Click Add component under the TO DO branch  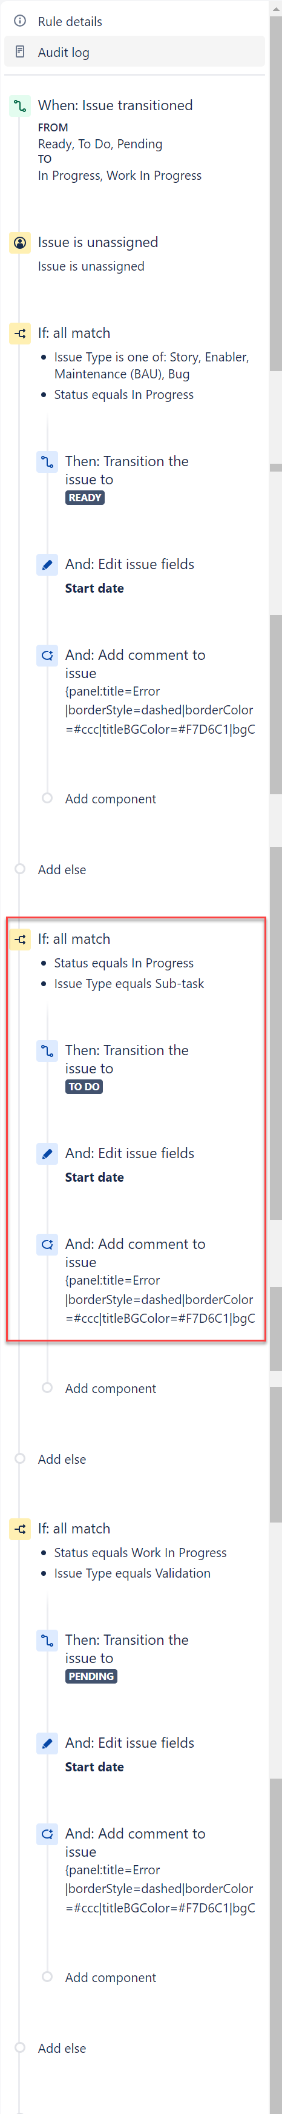[x=110, y=1388]
